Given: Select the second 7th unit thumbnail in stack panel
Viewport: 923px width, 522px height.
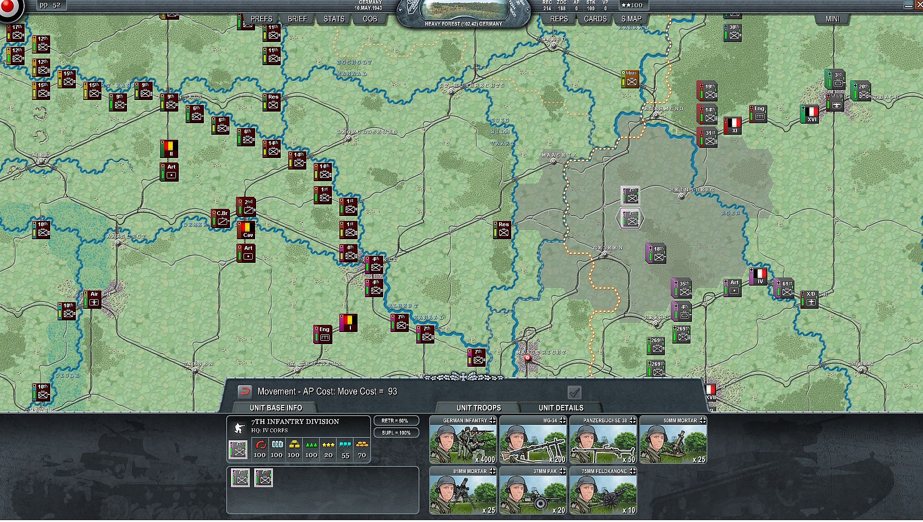Looking at the screenshot, I should tap(263, 478).
